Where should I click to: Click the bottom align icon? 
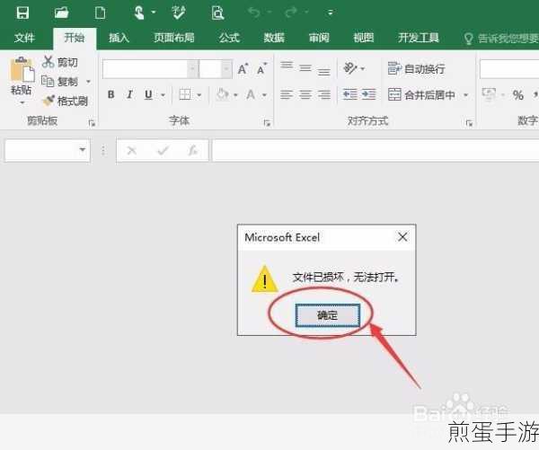tap(323, 71)
